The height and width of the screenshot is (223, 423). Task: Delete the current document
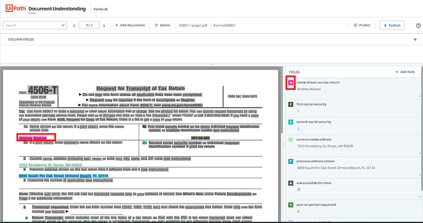162,25
